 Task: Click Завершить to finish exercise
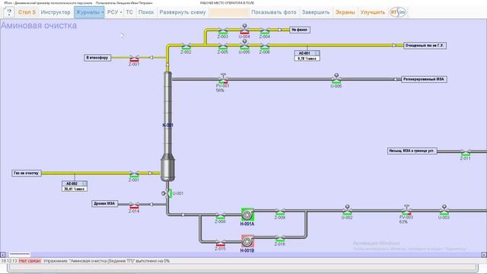(x=316, y=12)
